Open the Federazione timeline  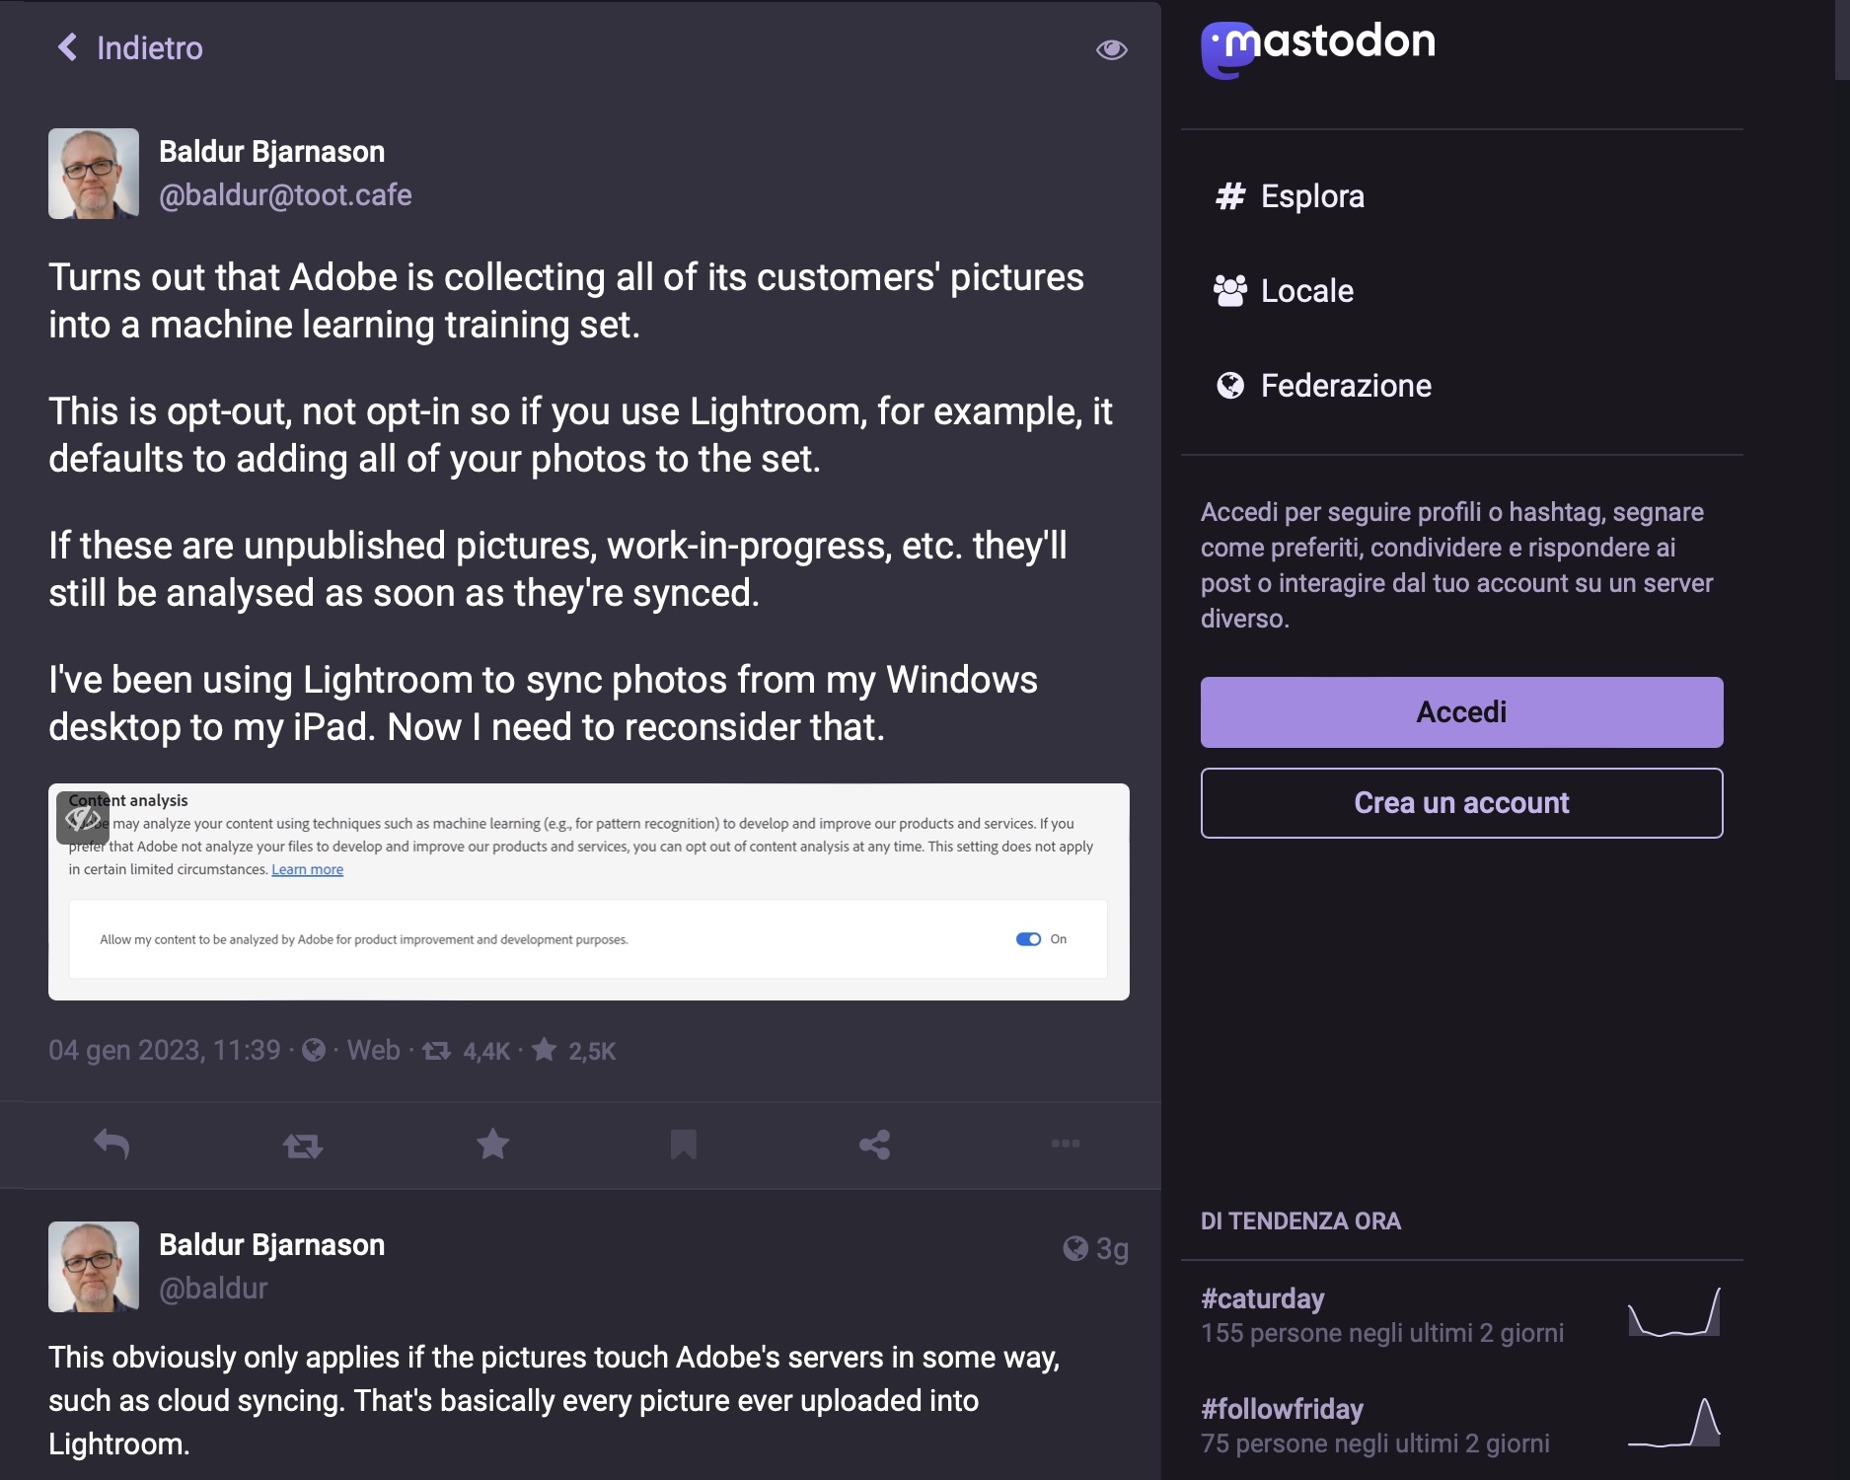click(x=1345, y=386)
